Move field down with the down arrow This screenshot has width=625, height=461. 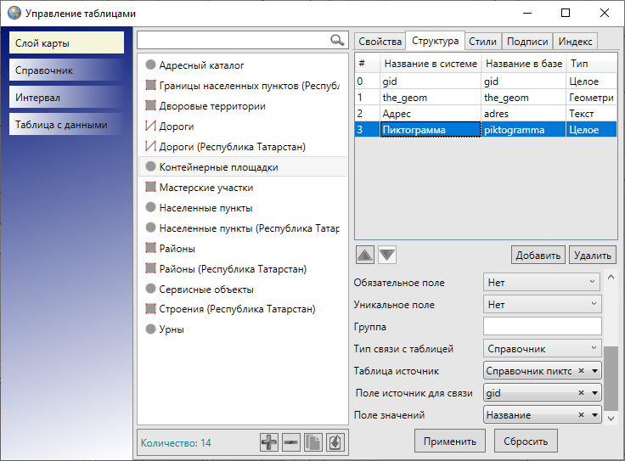[386, 255]
